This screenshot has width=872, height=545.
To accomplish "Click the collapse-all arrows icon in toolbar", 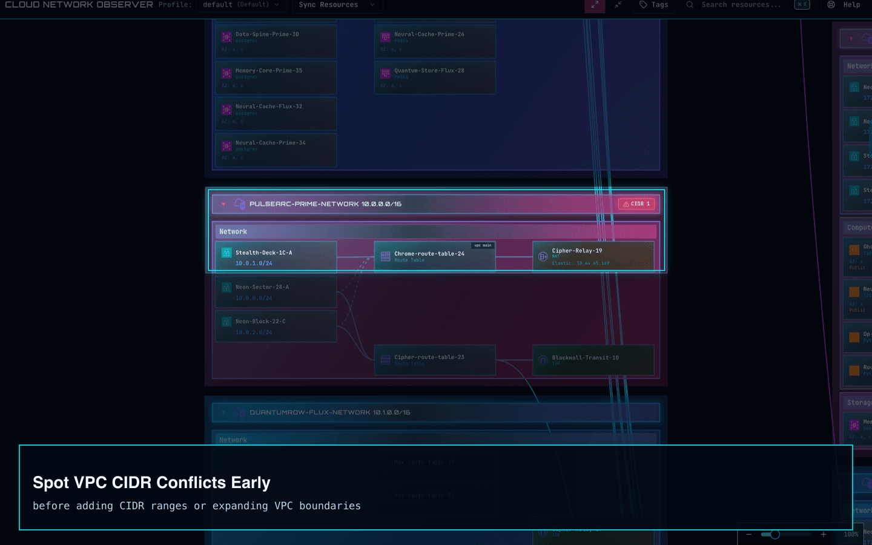I will pos(618,5).
